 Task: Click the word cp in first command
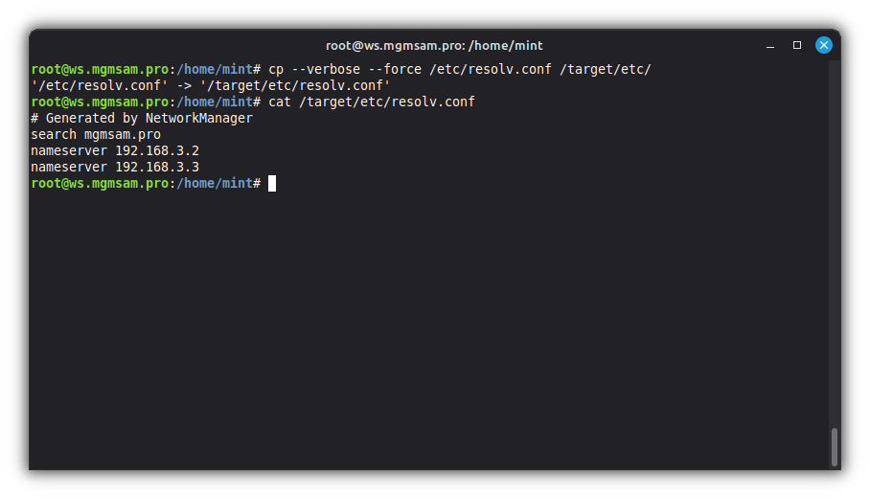pyautogui.click(x=276, y=70)
